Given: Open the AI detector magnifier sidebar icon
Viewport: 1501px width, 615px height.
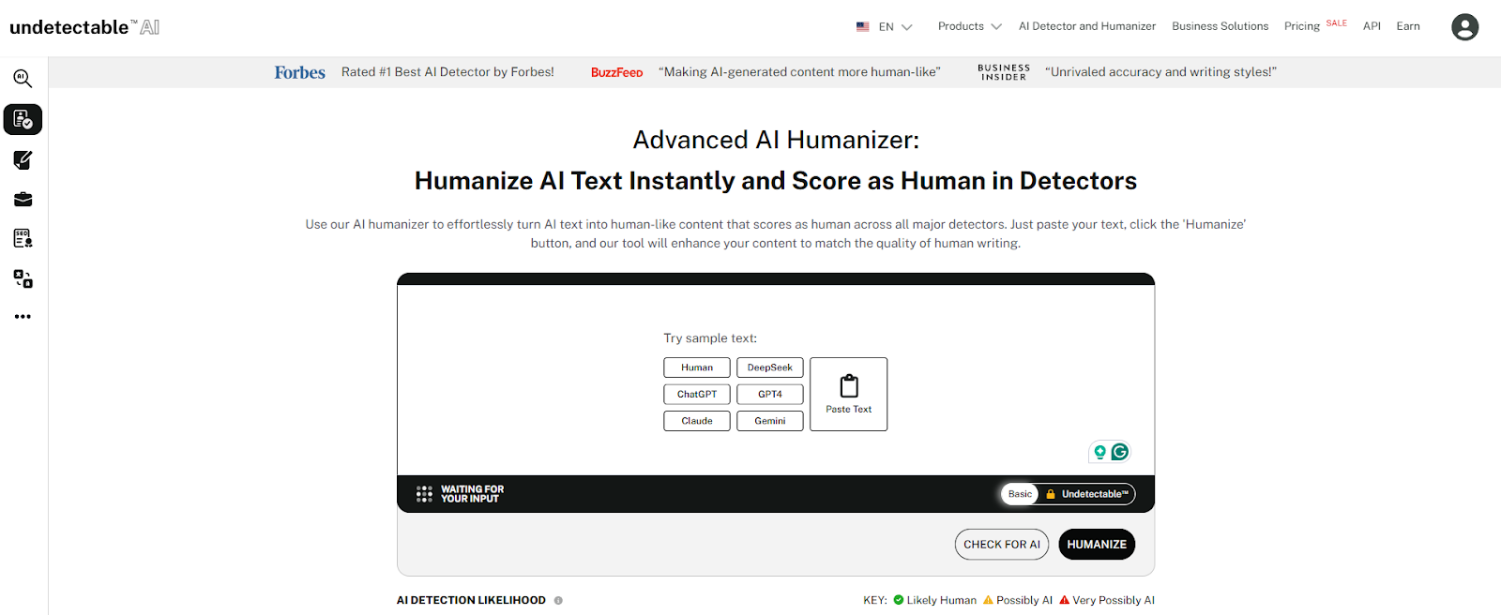Looking at the screenshot, I should coord(23,79).
